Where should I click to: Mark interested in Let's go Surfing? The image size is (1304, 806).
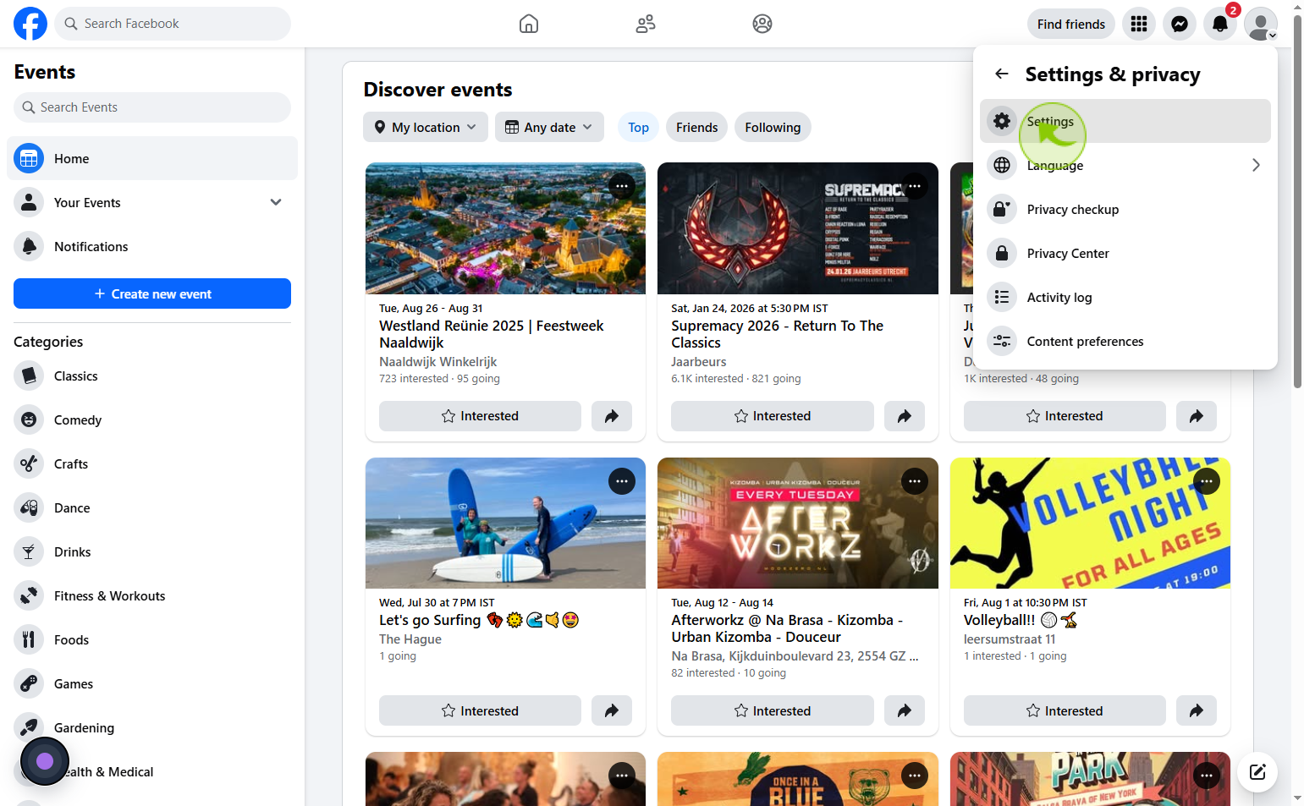coord(480,710)
